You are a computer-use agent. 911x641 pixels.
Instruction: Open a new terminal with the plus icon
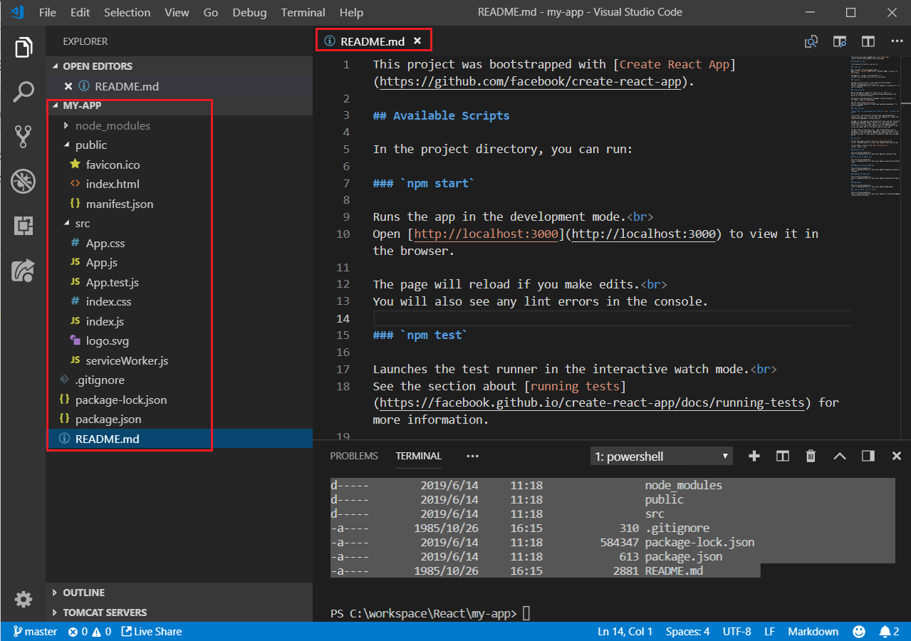(754, 456)
